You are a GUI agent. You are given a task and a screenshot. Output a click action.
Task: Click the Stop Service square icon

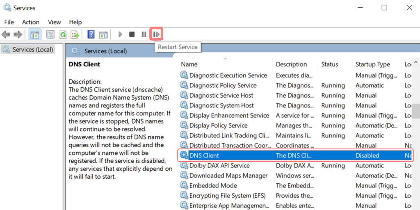[x=132, y=34]
